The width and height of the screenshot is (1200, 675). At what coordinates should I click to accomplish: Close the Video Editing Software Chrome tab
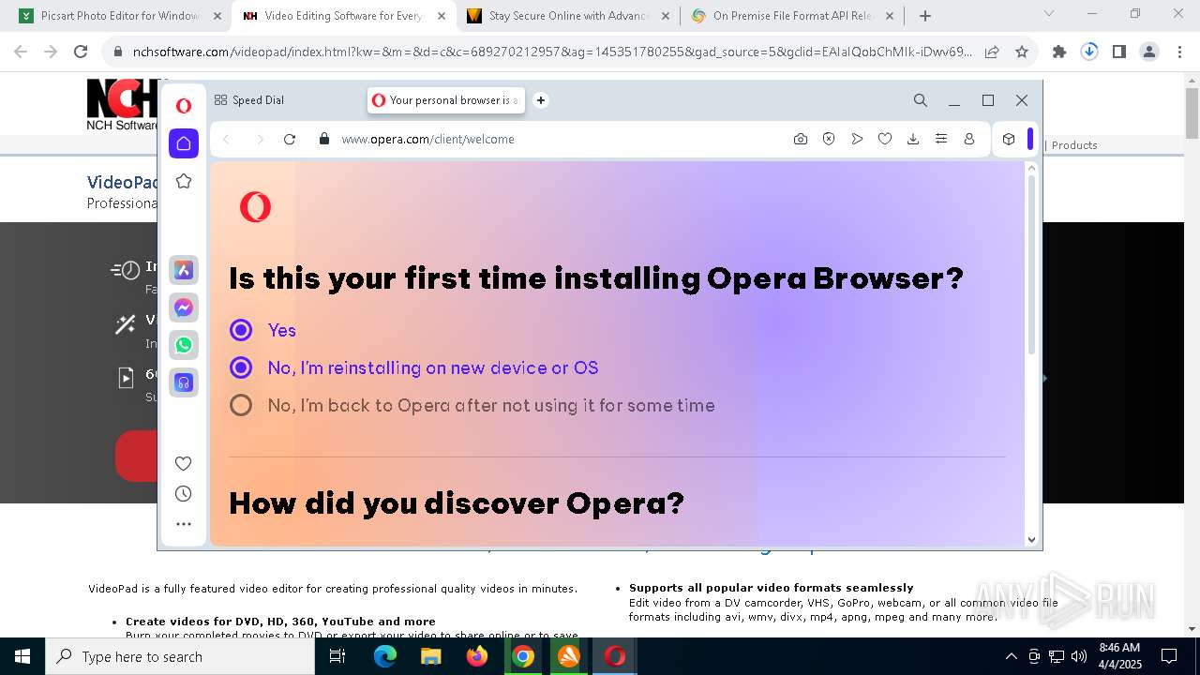(442, 16)
